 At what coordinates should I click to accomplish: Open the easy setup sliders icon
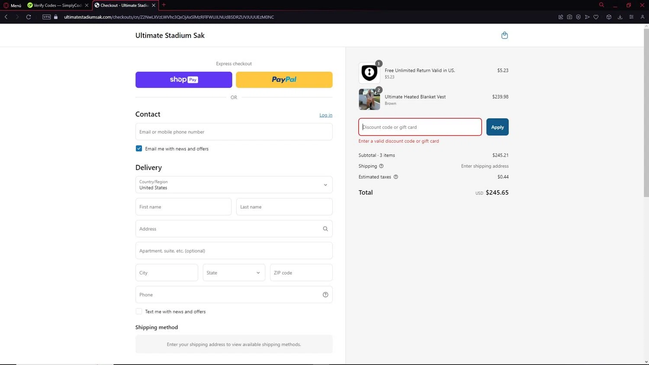pos(631,17)
